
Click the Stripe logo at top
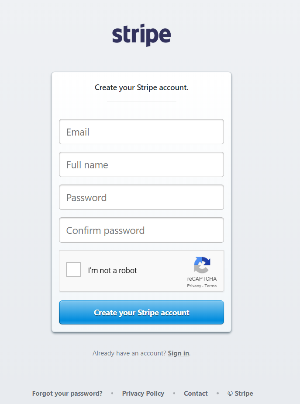click(x=141, y=35)
